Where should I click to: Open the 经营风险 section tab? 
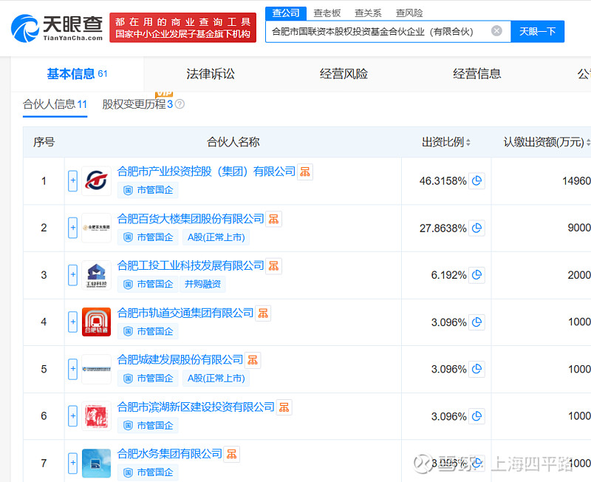click(x=344, y=74)
